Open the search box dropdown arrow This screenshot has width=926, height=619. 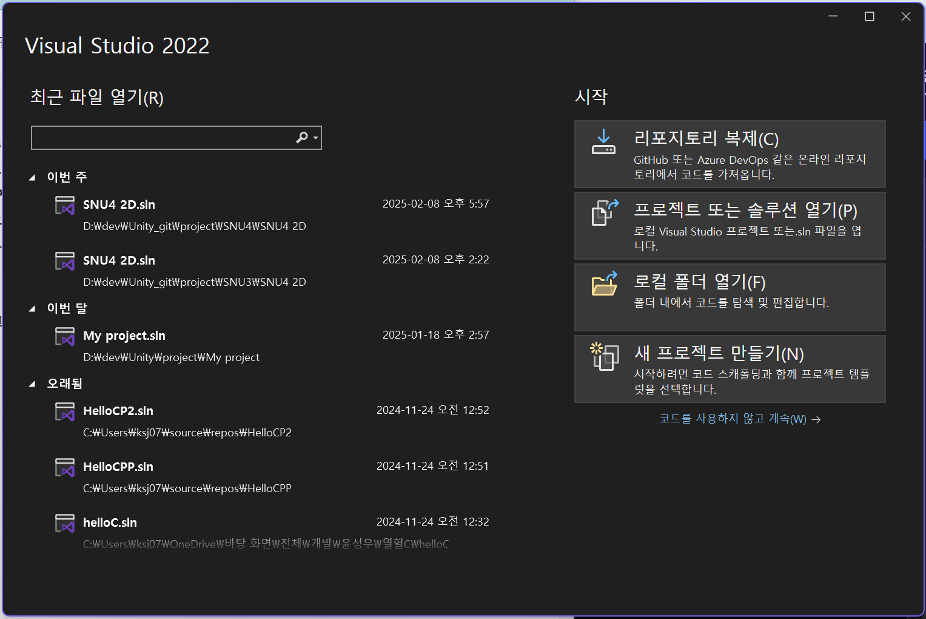tap(315, 138)
